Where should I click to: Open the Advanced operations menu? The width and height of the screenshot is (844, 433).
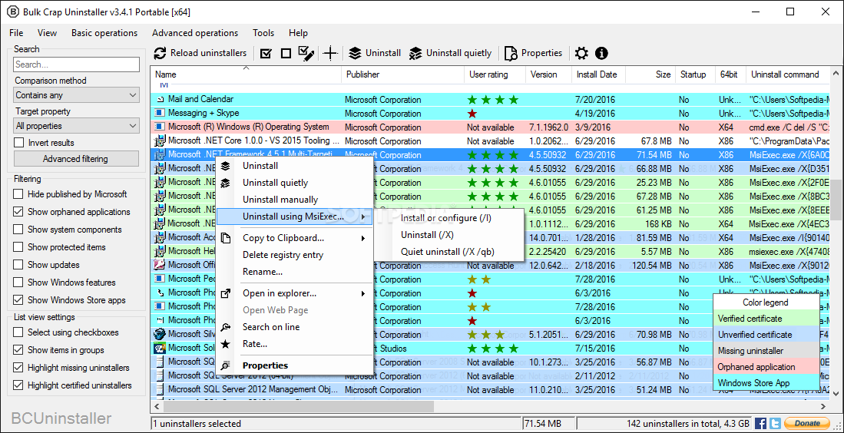[195, 33]
